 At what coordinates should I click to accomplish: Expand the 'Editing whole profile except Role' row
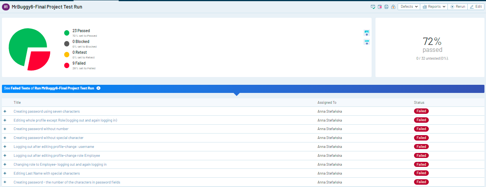tap(5, 120)
